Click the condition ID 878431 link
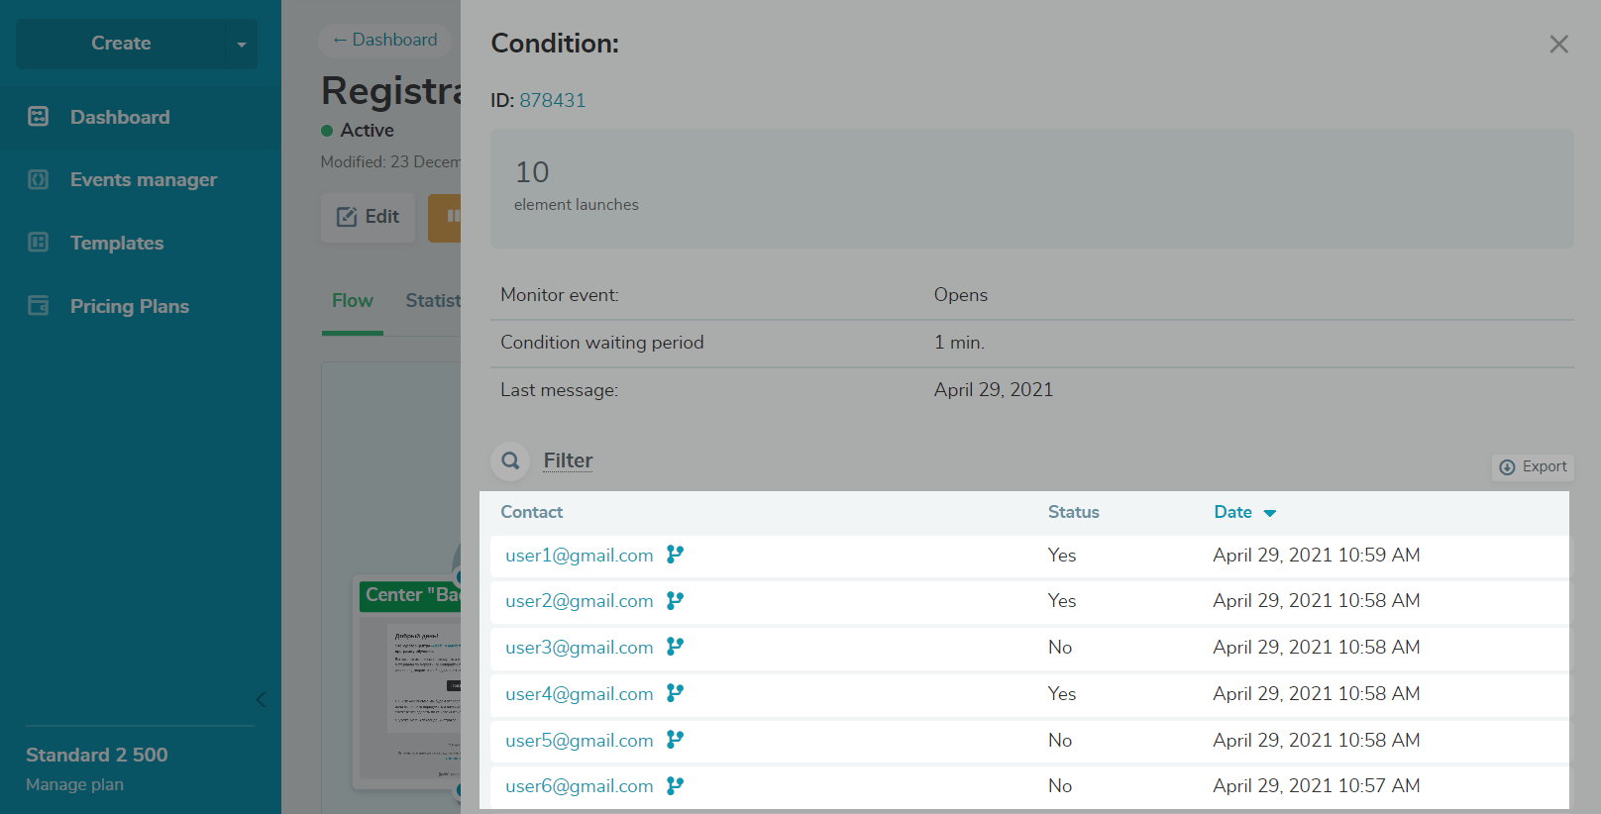 tap(553, 100)
